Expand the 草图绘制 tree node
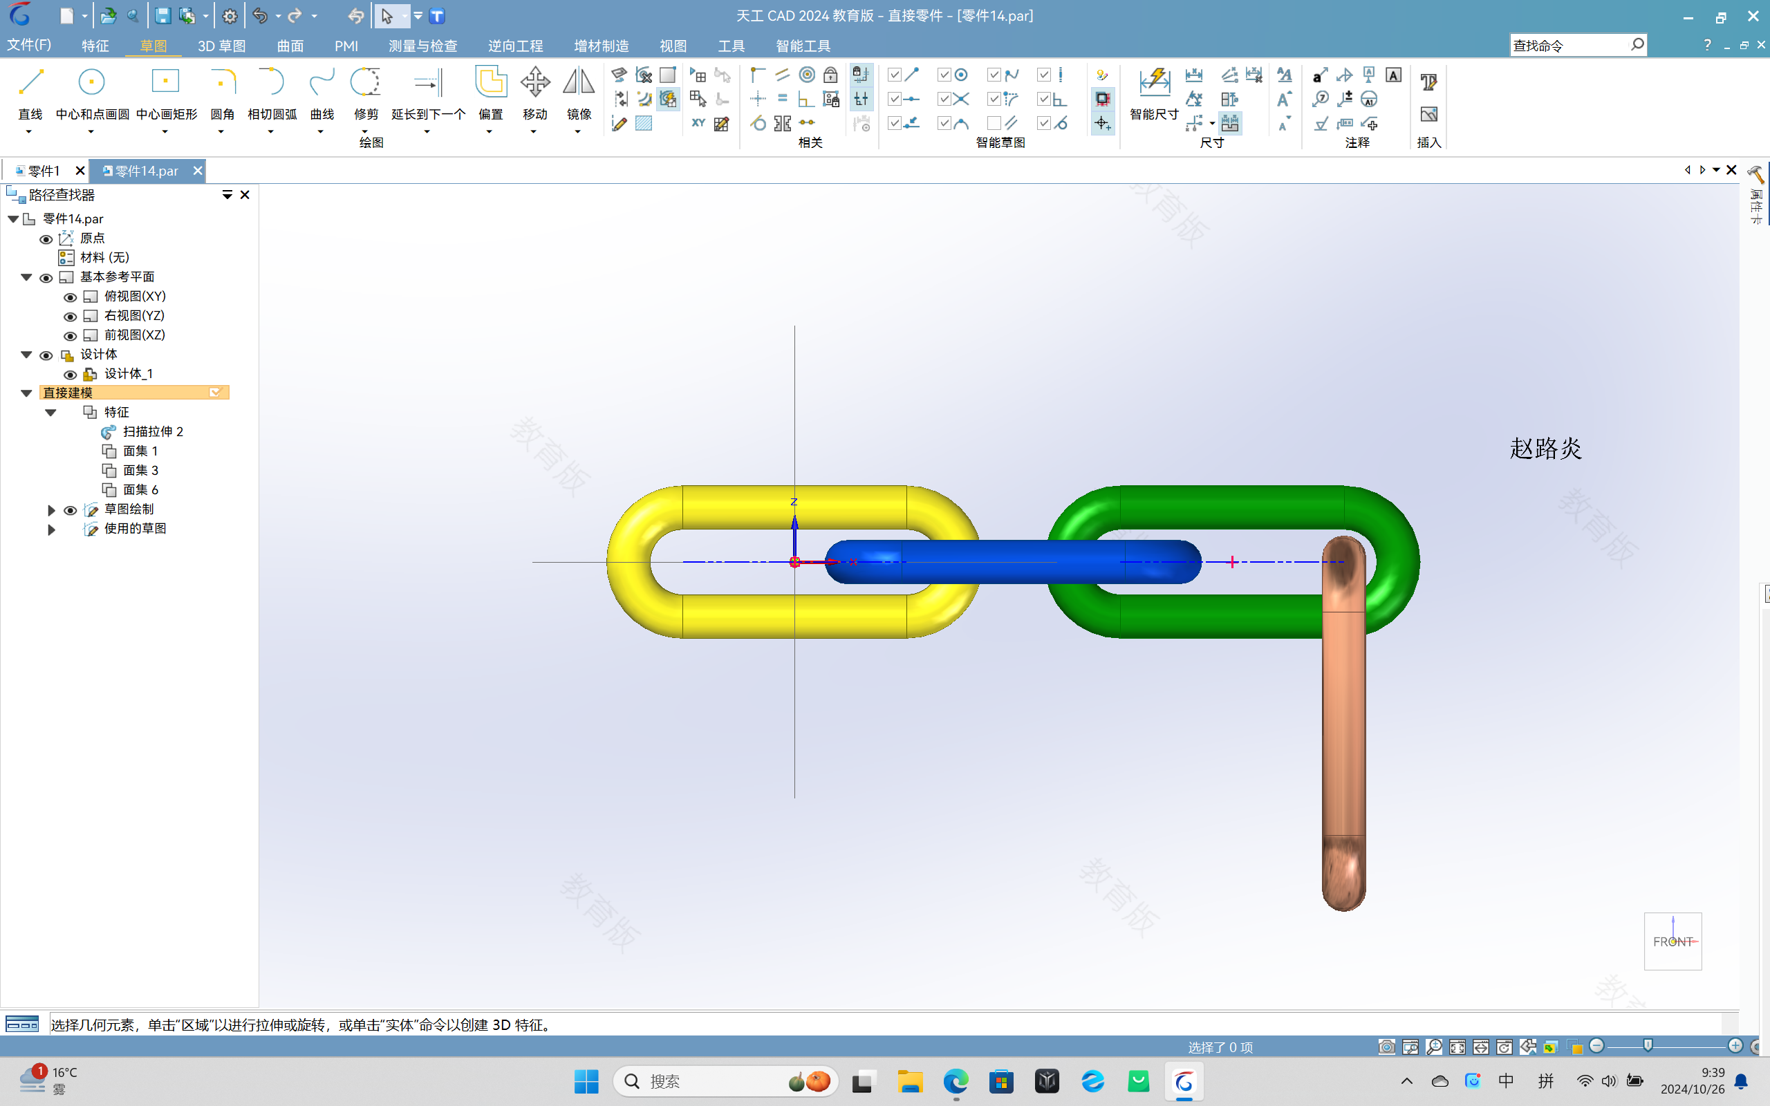1770x1106 pixels. 51,510
